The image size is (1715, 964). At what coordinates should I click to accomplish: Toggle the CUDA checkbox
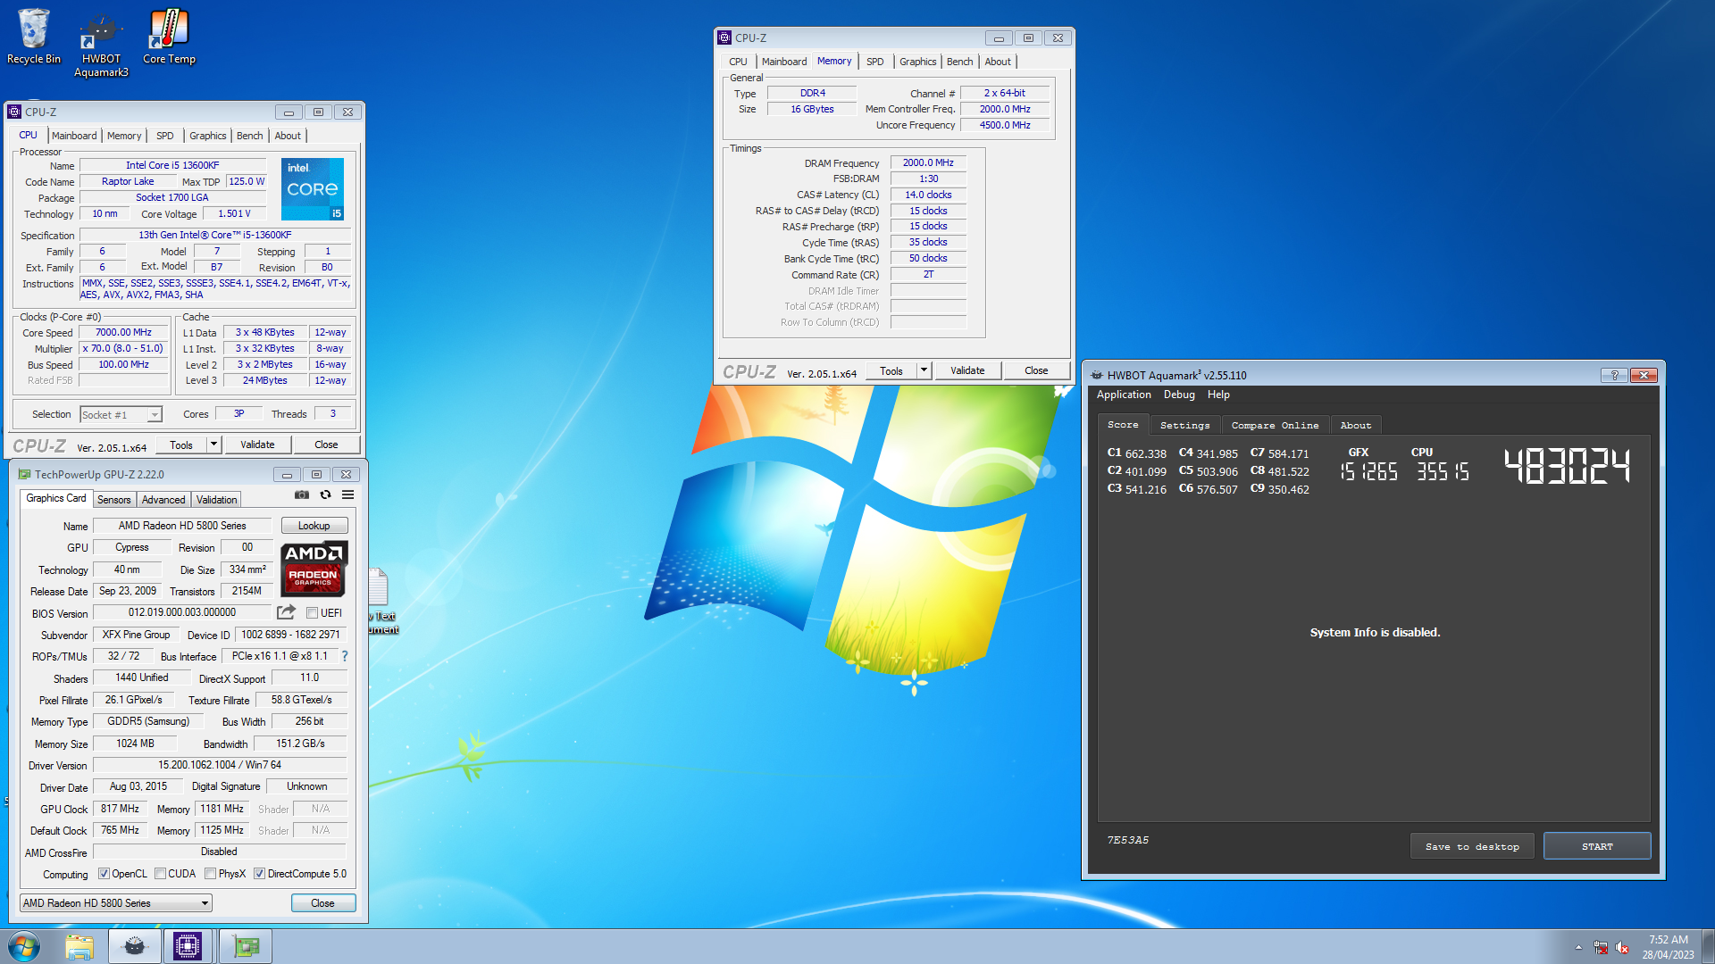(x=160, y=874)
